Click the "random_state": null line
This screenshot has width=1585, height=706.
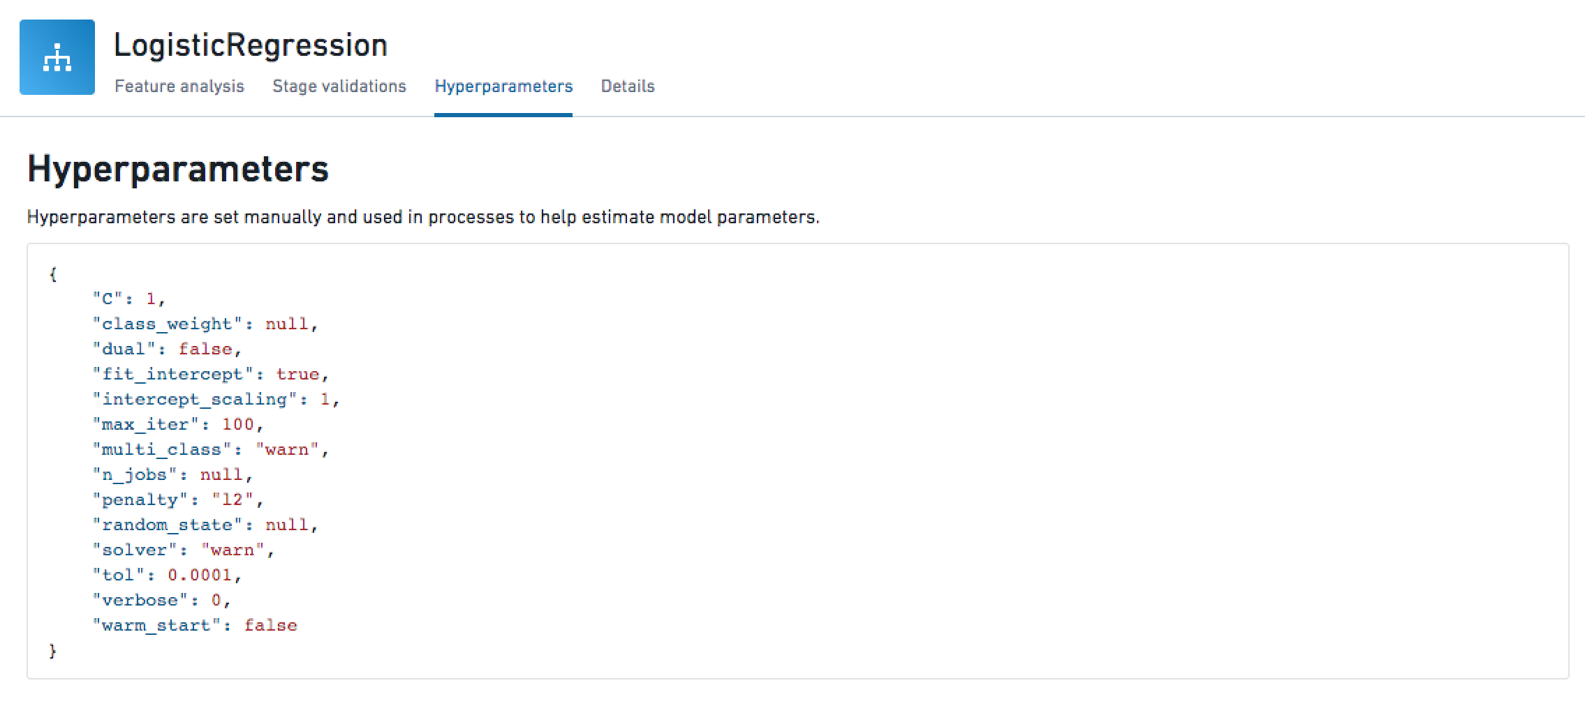(205, 525)
